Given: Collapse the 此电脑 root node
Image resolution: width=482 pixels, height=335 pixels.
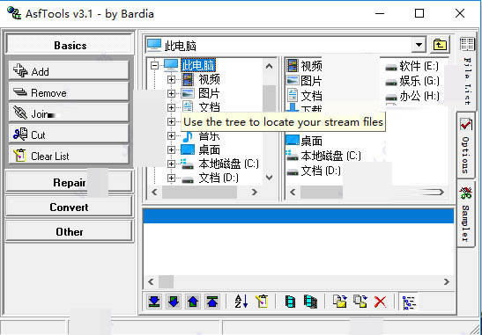Looking at the screenshot, I should 155,65.
